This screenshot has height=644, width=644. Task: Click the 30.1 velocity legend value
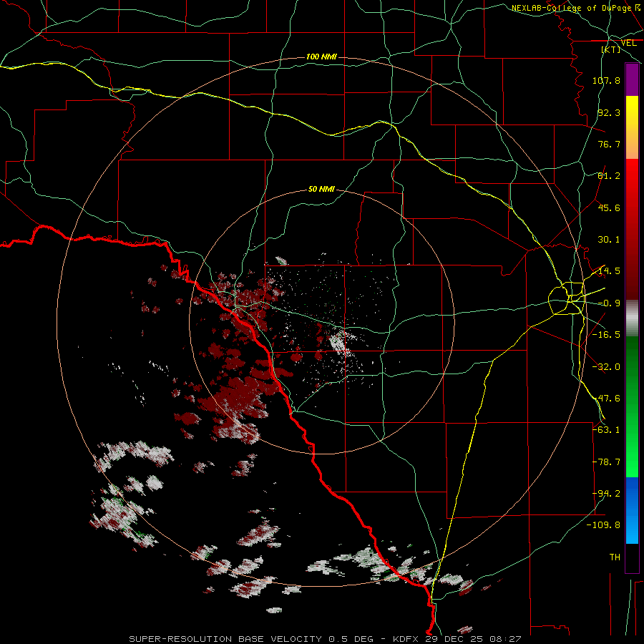(609, 240)
